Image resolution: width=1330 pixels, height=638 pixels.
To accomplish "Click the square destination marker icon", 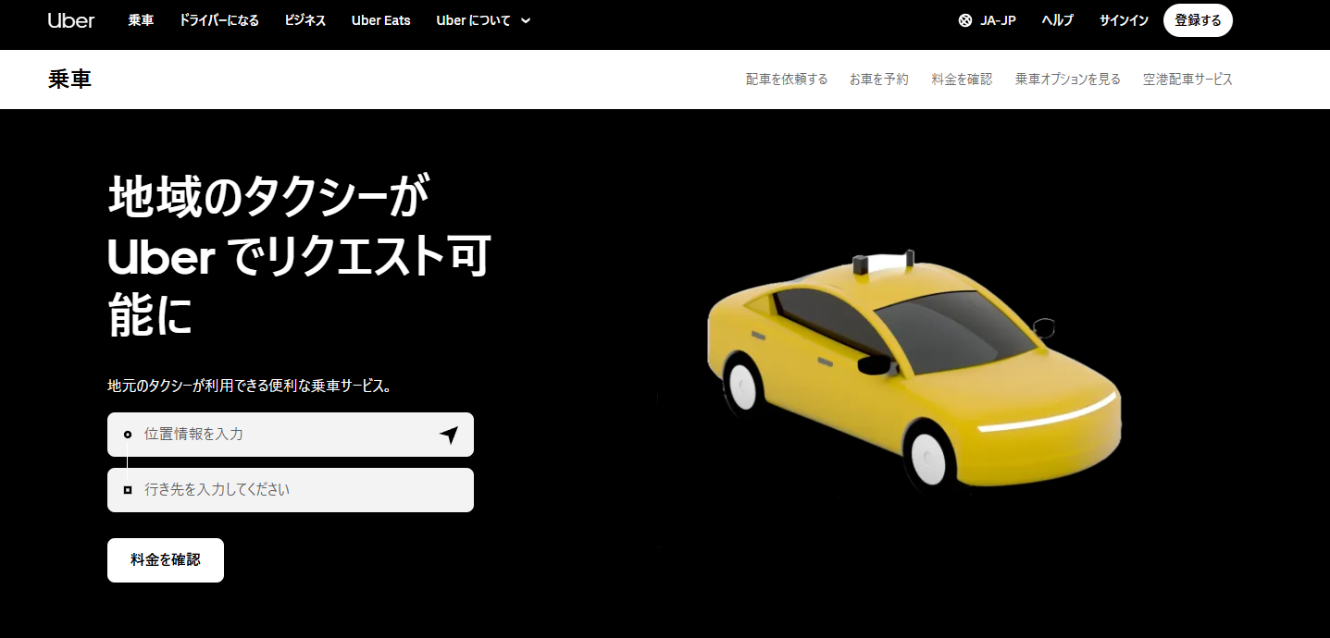I will [128, 490].
